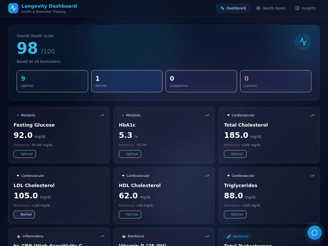
Task: Click the trend arrow on the Inflammatory card
Action: point(102,236)
